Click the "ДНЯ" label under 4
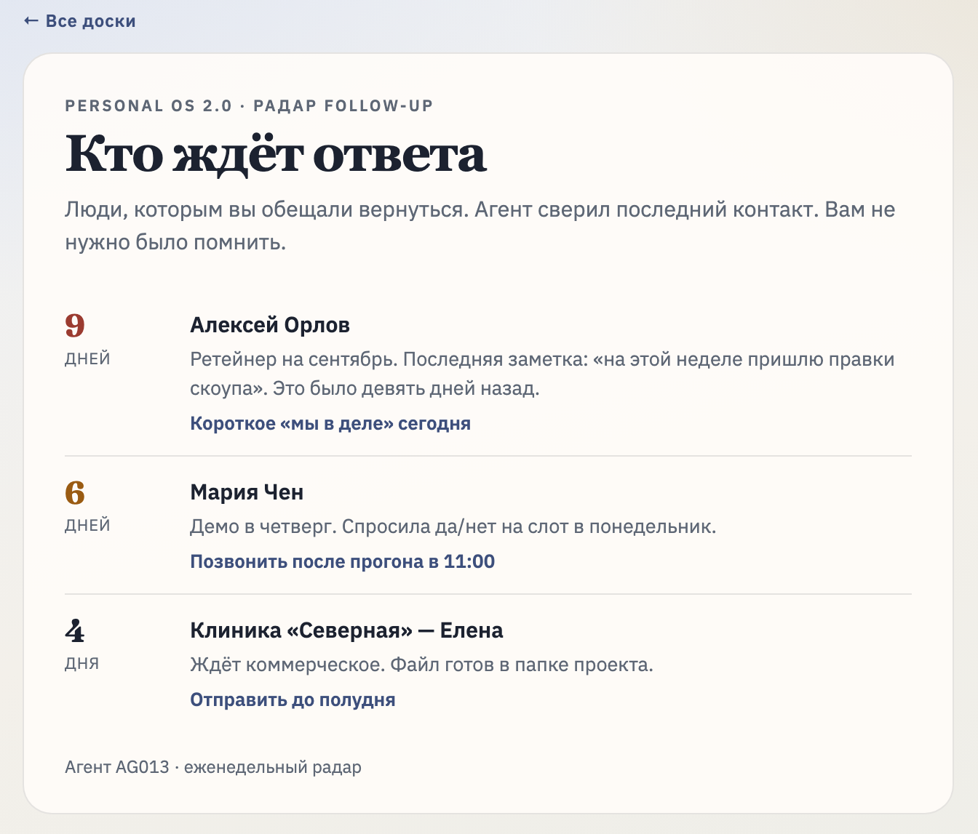978x834 pixels. click(x=81, y=663)
